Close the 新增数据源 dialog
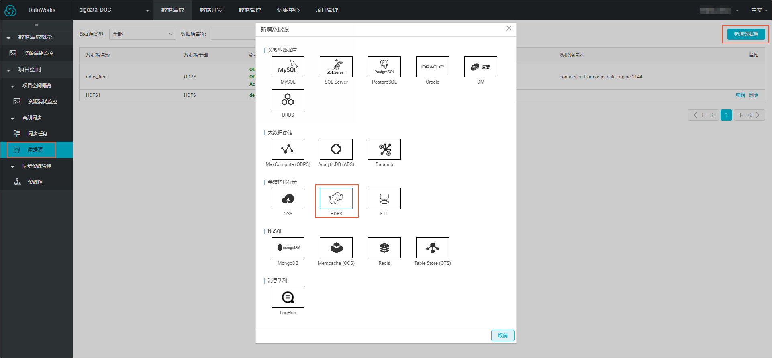 (509, 28)
